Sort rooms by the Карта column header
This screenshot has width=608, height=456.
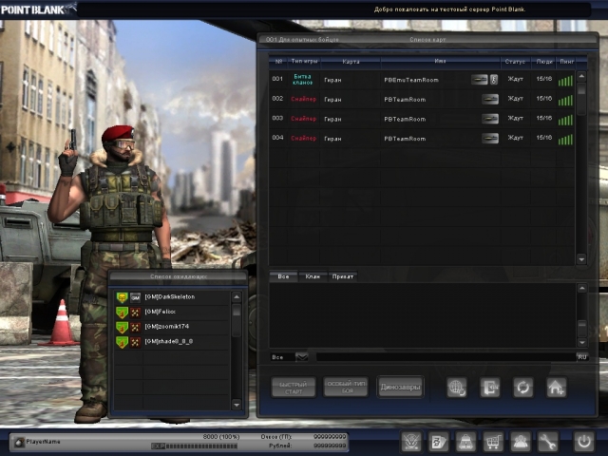coord(351,62)
